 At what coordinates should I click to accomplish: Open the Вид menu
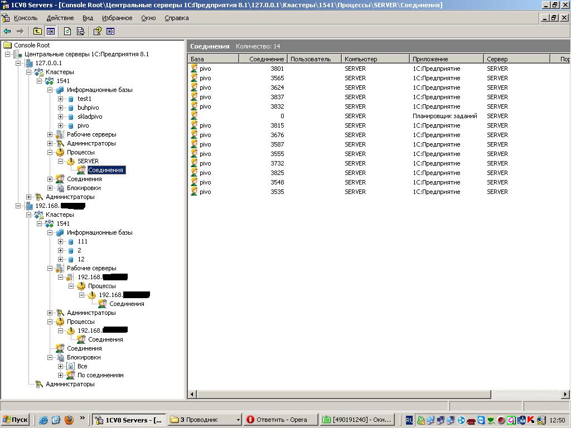88,18
